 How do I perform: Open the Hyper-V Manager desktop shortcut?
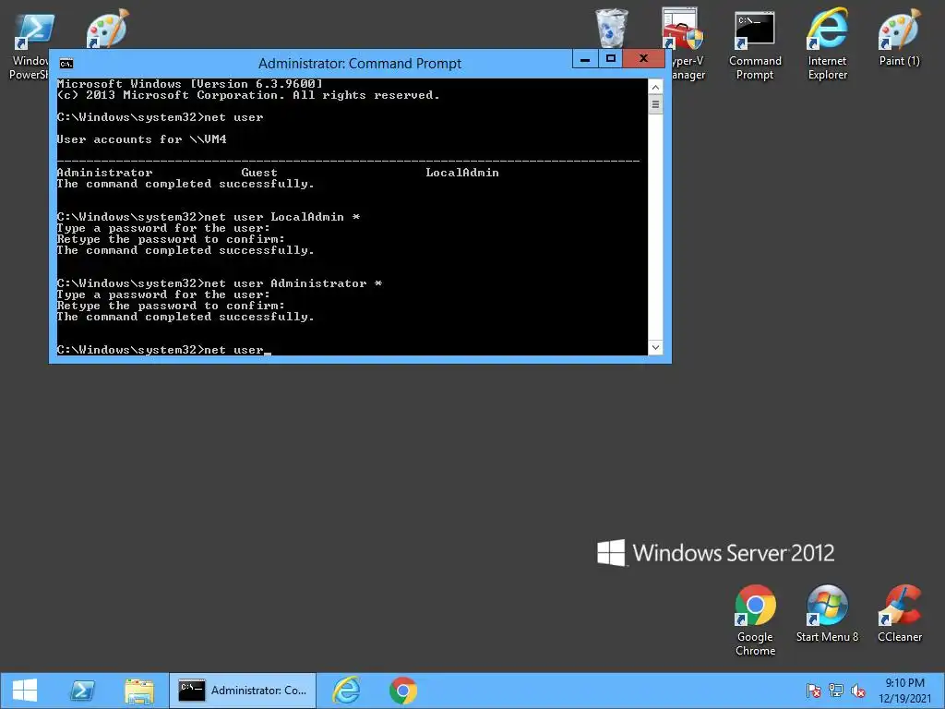pos(683,45)
